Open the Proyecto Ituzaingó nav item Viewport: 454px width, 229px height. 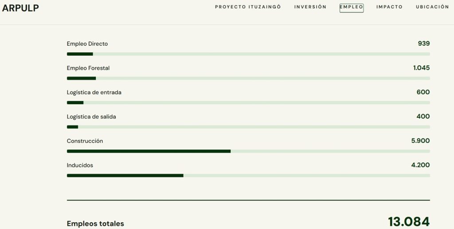pyautogui.click(x=248, y=7)
